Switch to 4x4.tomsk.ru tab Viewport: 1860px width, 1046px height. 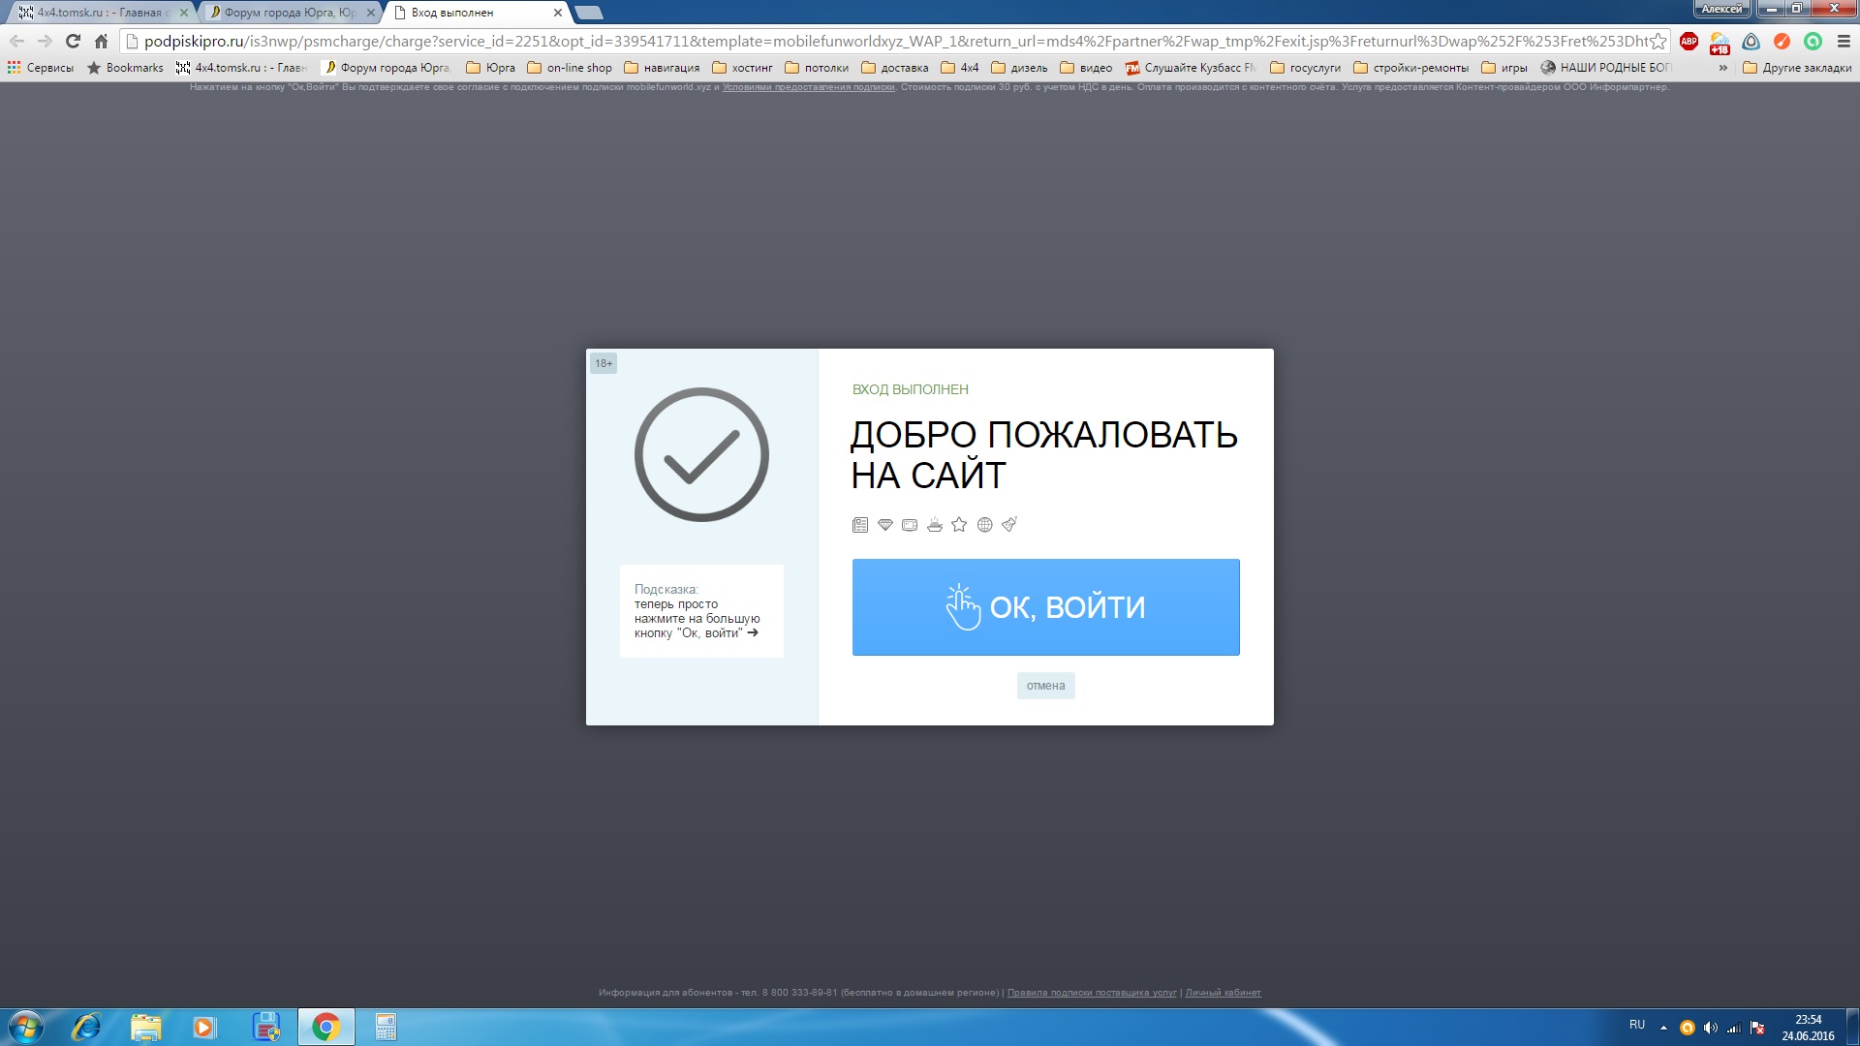(x=97, y=13)
